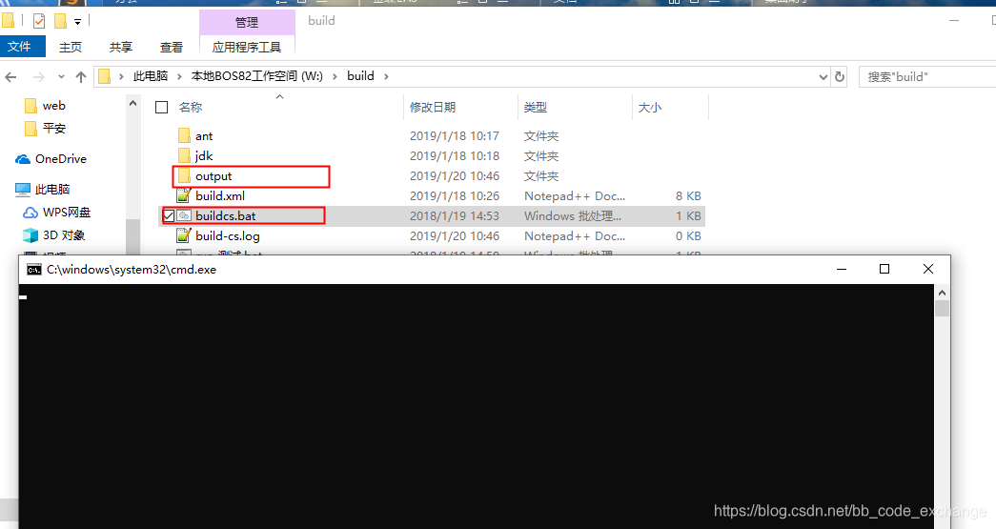The width and height of the screenshot is (996, 529).
Task: Toggle the select-all checkbox in header
Action: pos(162,108)
